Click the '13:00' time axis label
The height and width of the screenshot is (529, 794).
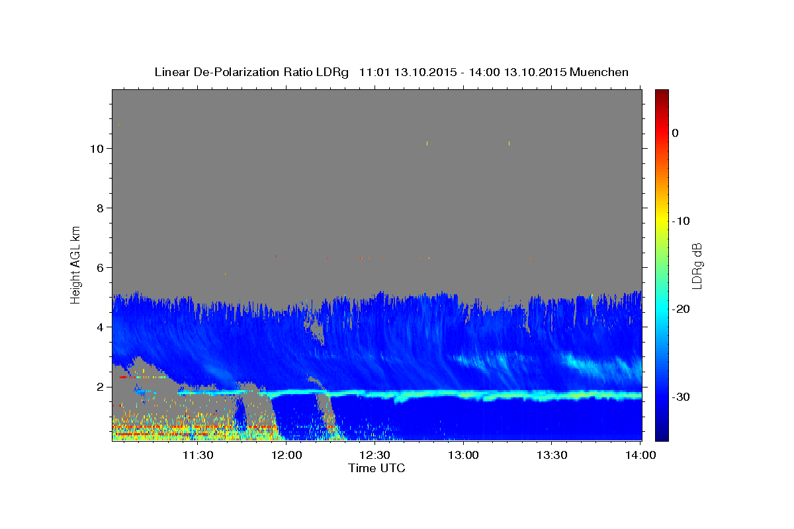[x=463, y=455]
